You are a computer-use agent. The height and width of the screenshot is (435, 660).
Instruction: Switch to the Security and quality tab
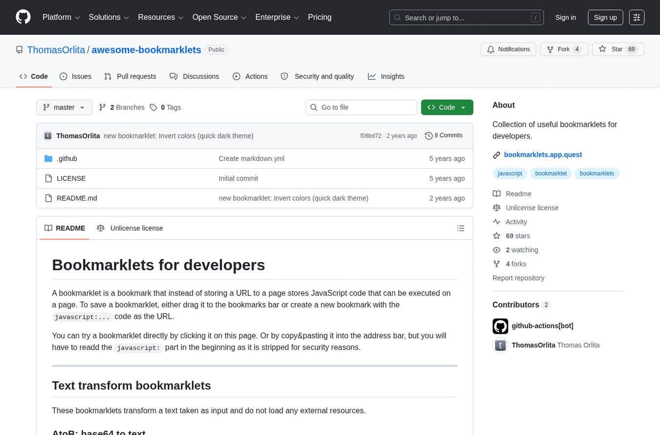[317, 76]
